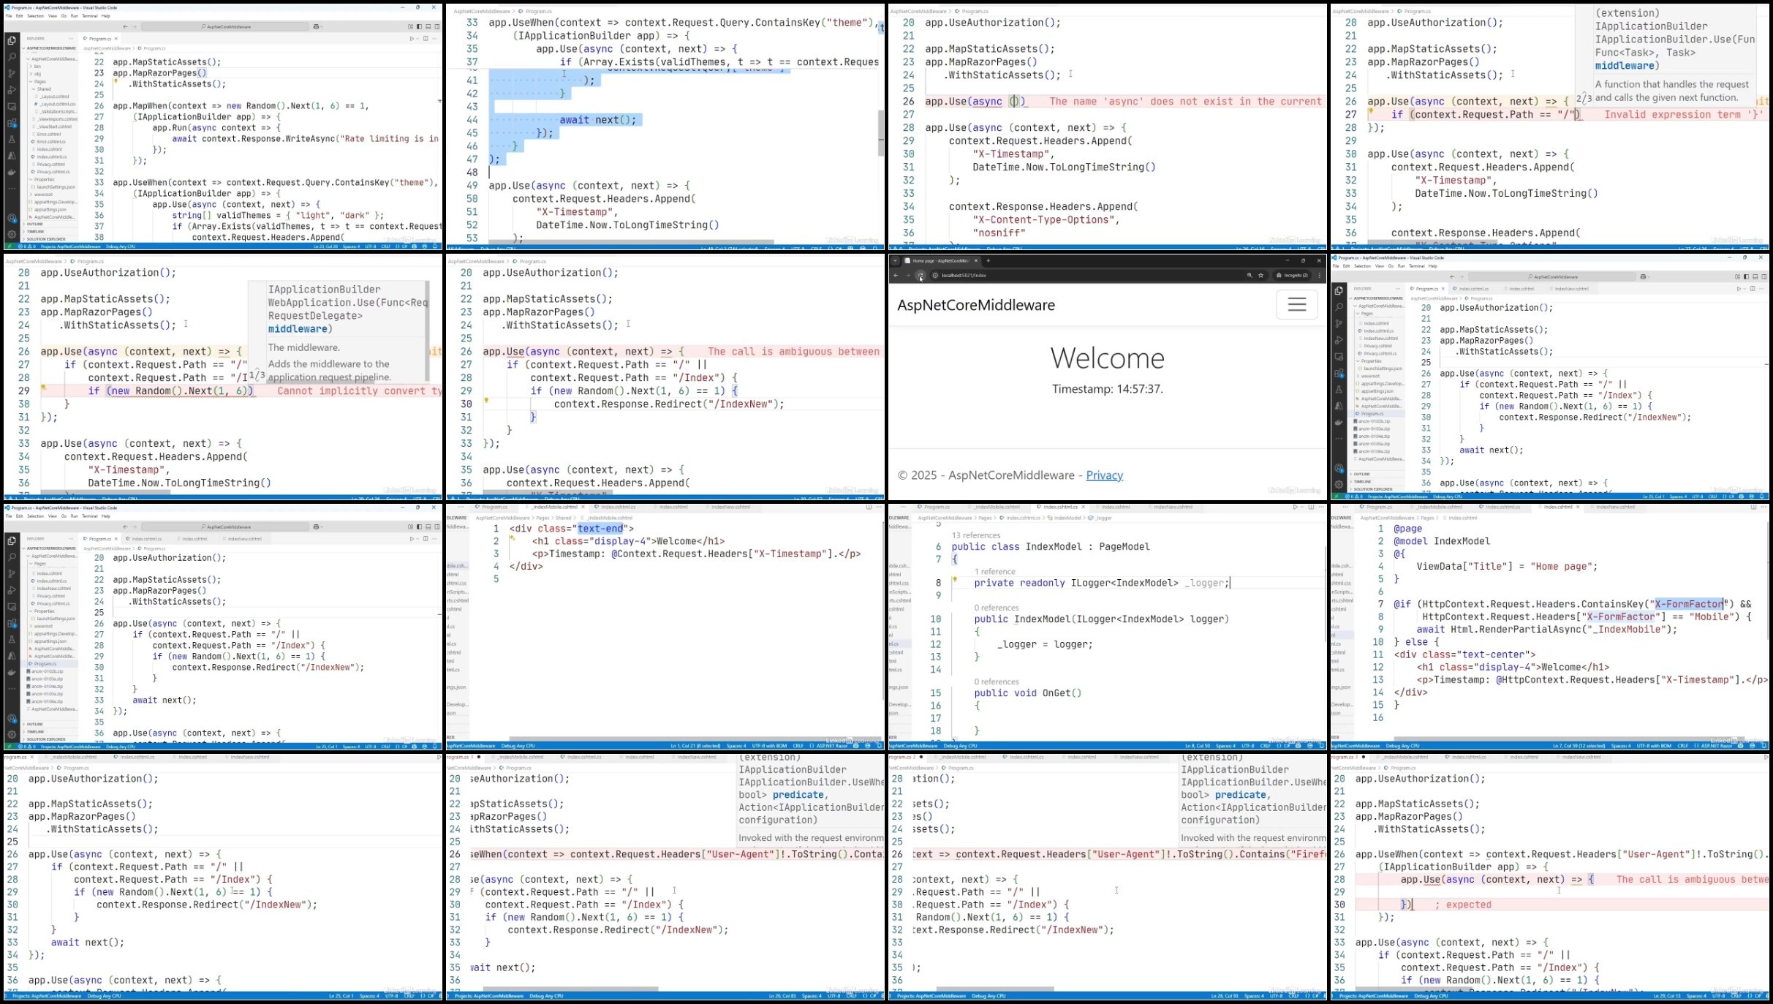This screenshot has width=1773, height=1004.
Task: Click site information icon beside localhost:5021/Index
Action: tap(935, 275)
